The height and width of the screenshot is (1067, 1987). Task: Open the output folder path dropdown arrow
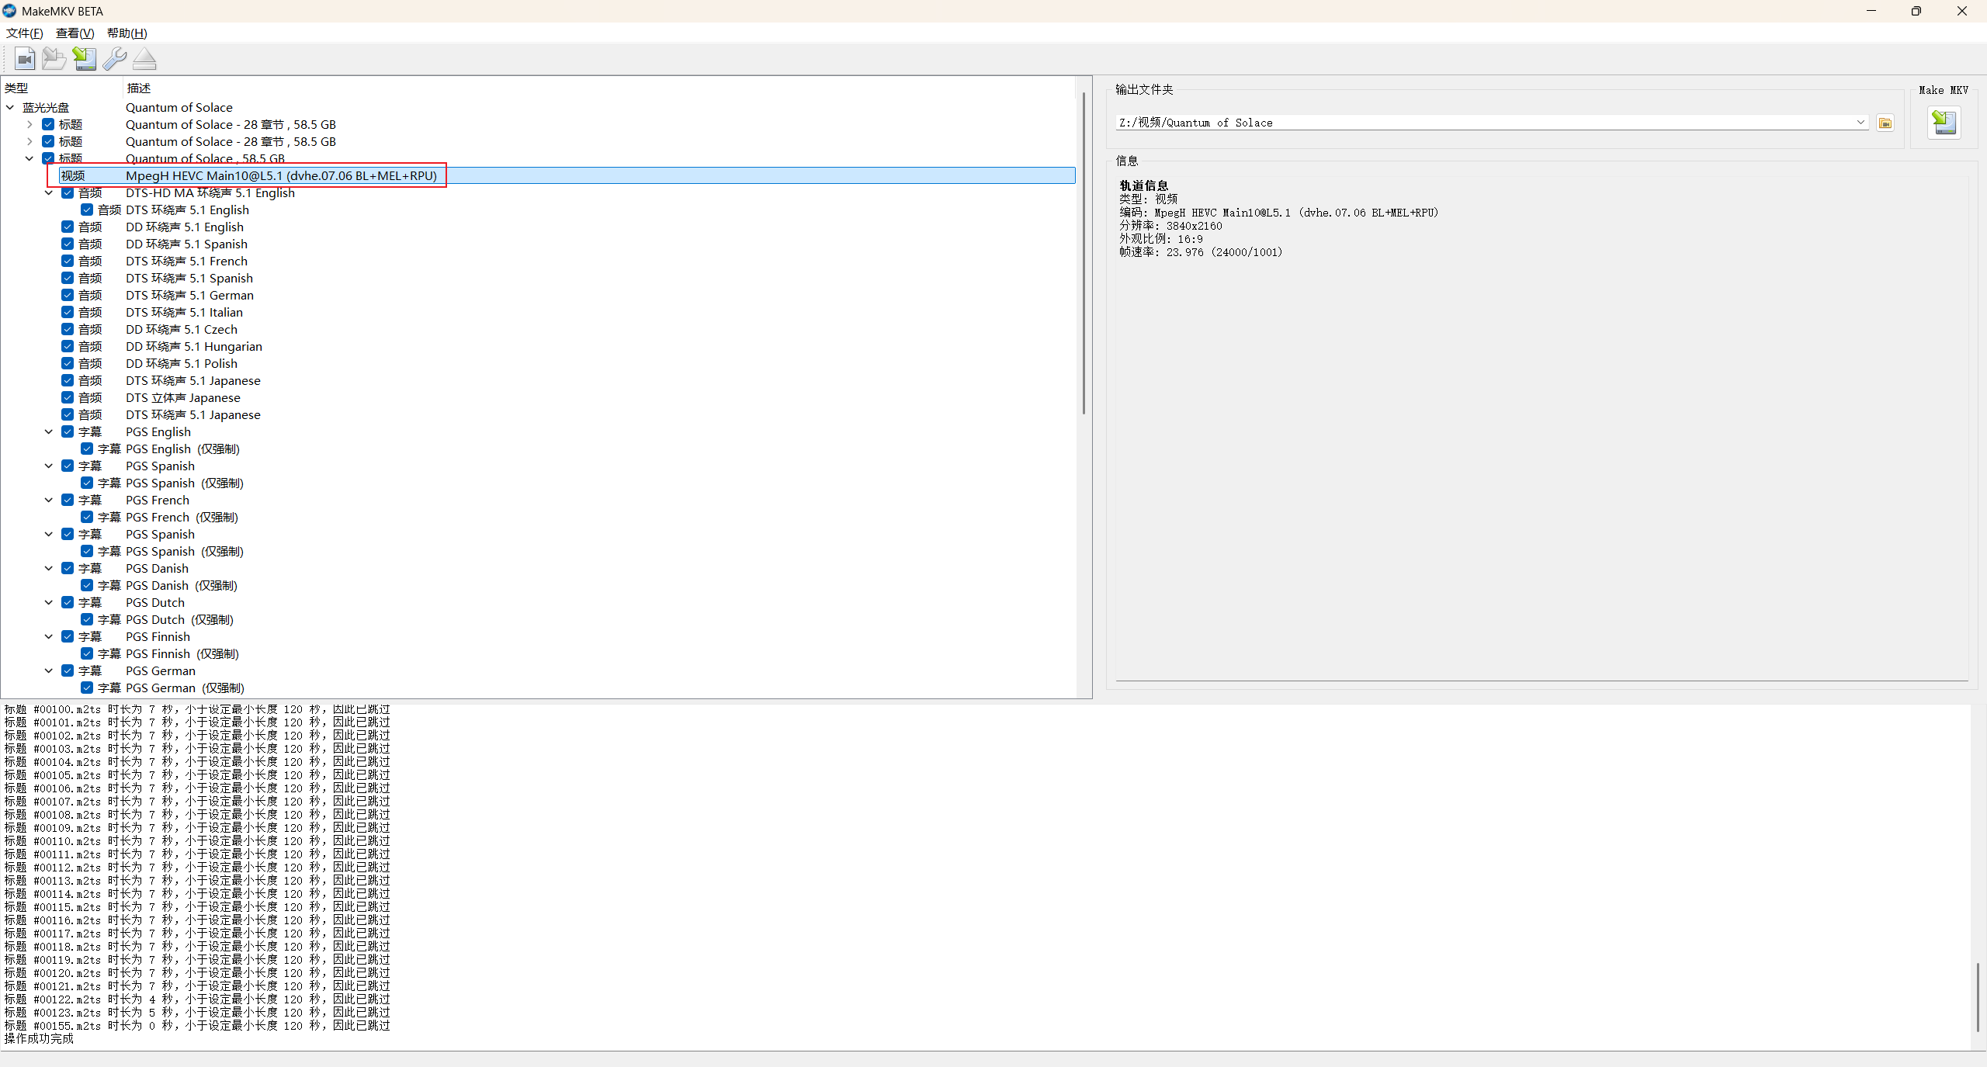tap(1860, 123)
